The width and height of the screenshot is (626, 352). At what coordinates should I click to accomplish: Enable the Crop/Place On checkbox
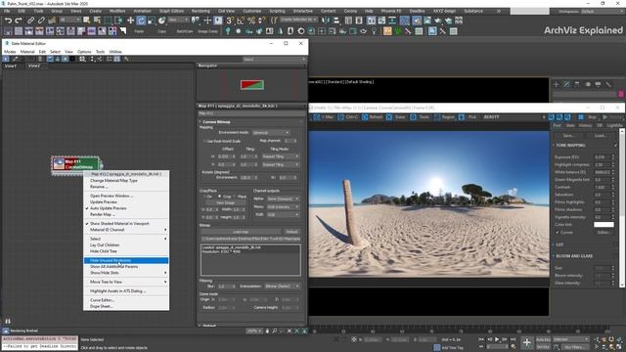pyautogui.click(x=204, y=197)
